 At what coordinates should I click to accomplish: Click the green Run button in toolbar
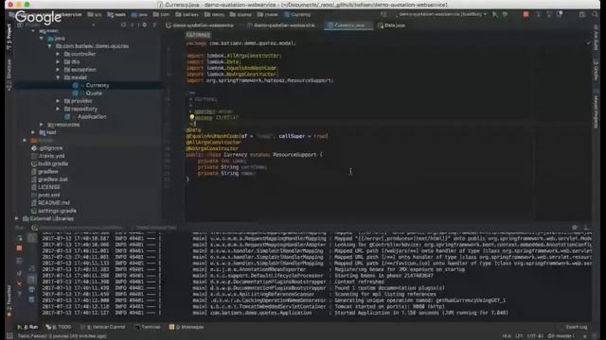tap(495, 14)
